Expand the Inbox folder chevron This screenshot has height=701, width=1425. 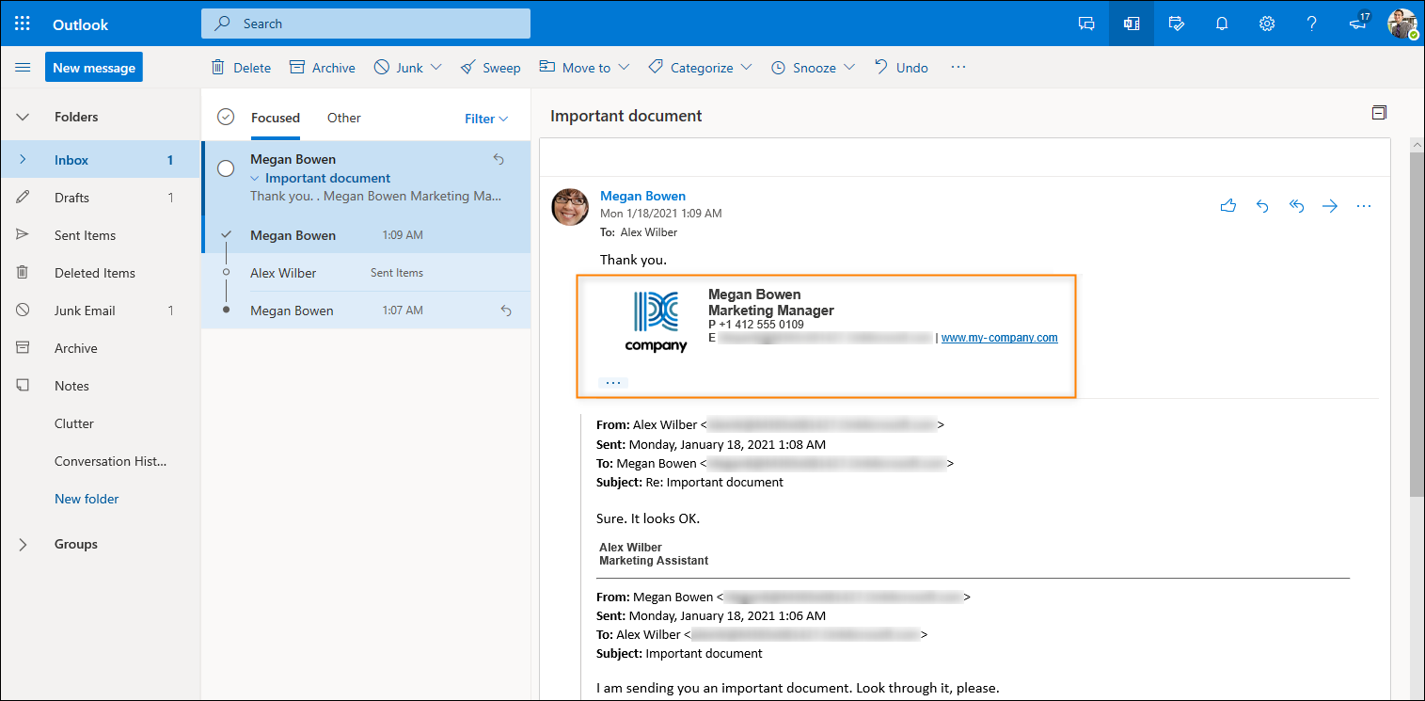click(23, 160)
